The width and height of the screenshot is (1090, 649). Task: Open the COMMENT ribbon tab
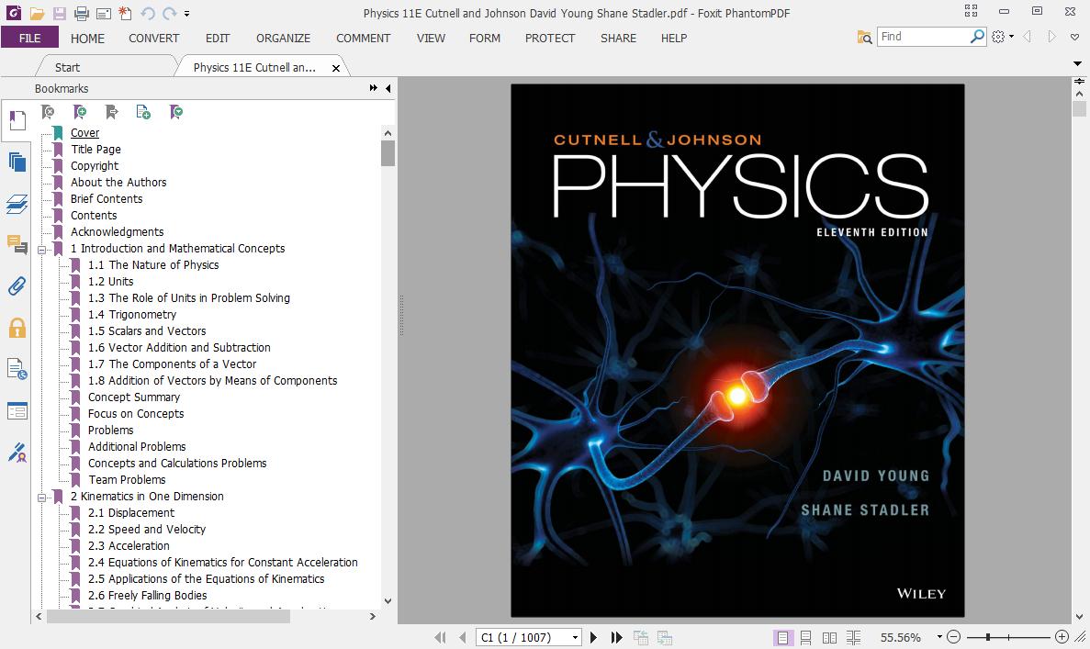click(x=363, y=39)
